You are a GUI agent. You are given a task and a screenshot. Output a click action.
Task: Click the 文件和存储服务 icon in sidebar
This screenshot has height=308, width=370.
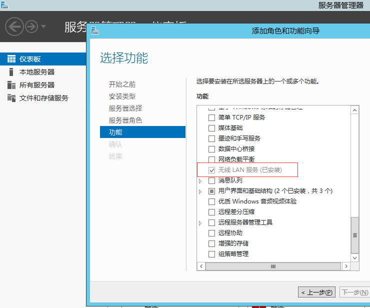[x=11, y=98]
